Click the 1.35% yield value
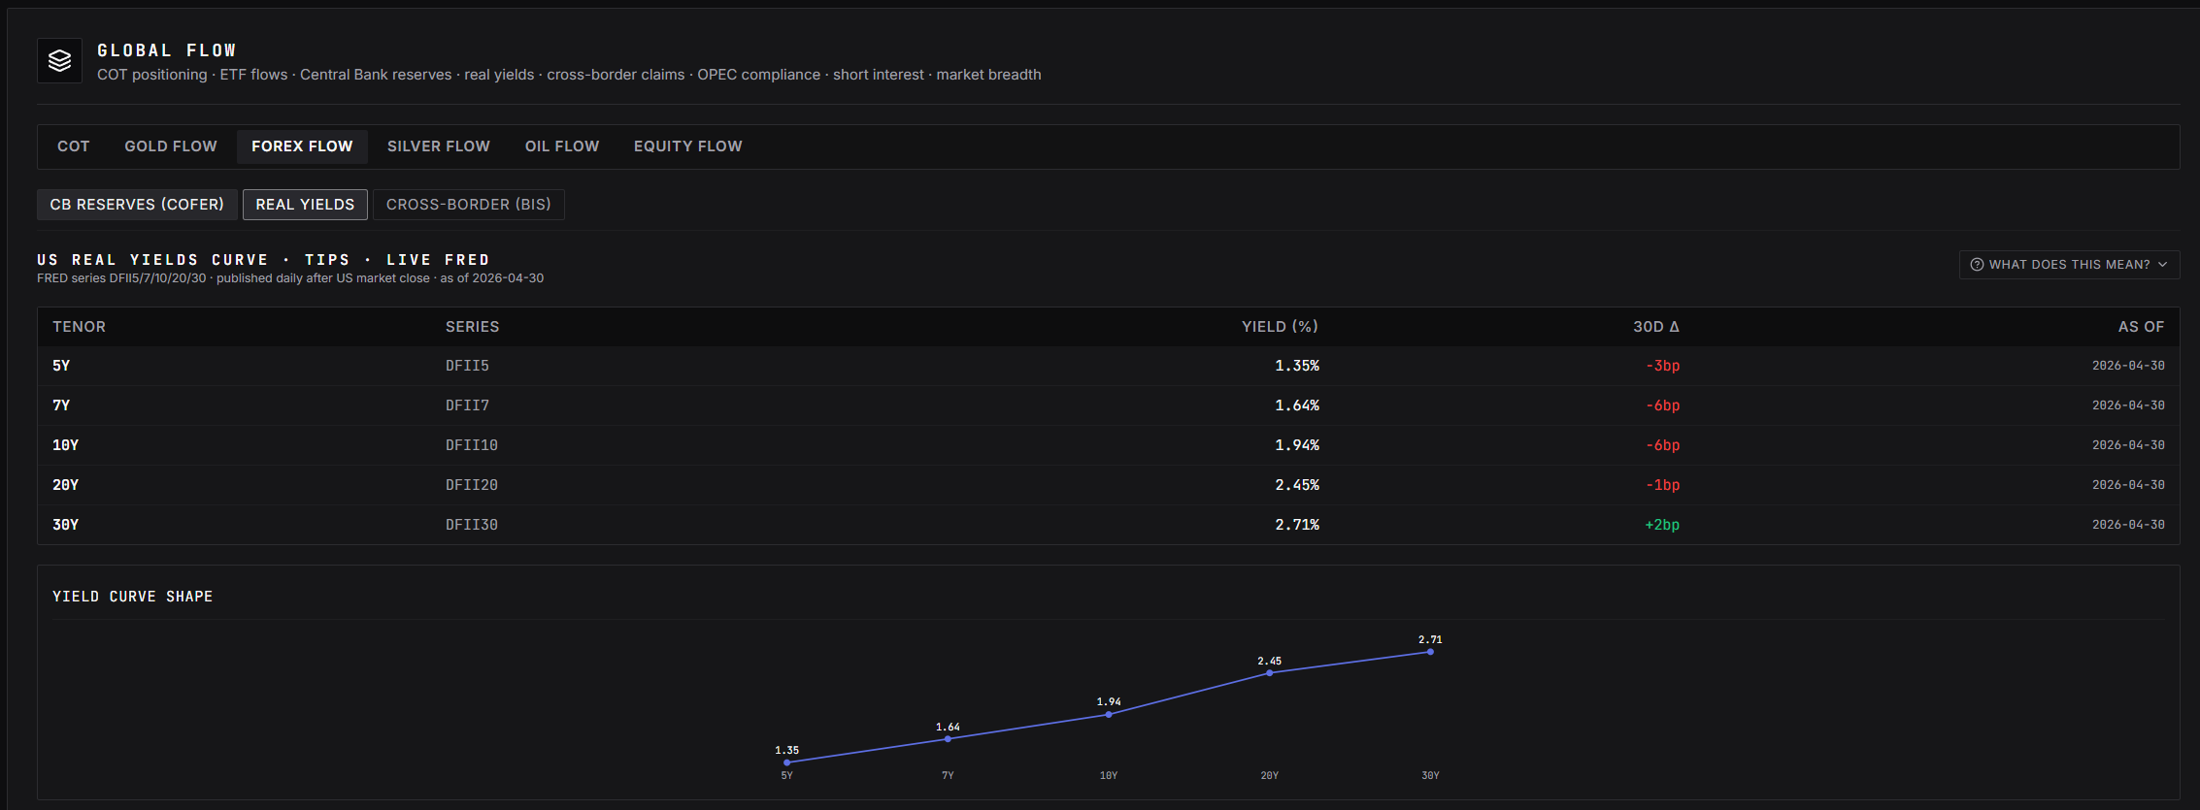The width and height of the screenshot is (2200, 810). pos(1297,366)
